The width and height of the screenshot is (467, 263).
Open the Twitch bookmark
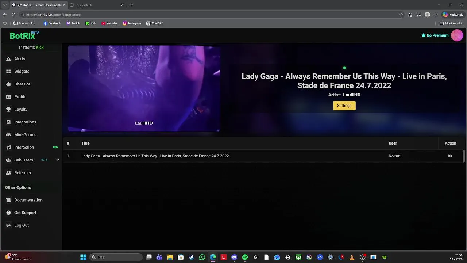73,23
